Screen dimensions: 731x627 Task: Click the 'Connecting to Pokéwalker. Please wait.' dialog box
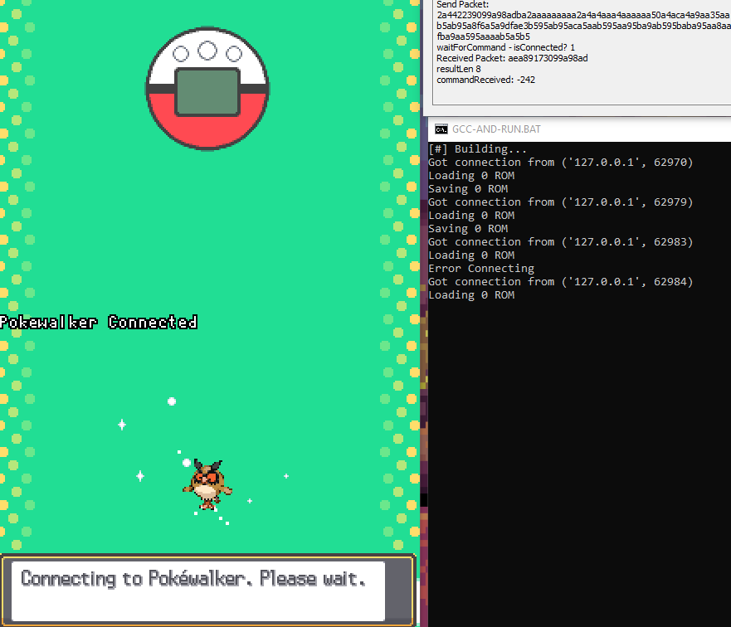pyautogui.click(x=208, y=591)
